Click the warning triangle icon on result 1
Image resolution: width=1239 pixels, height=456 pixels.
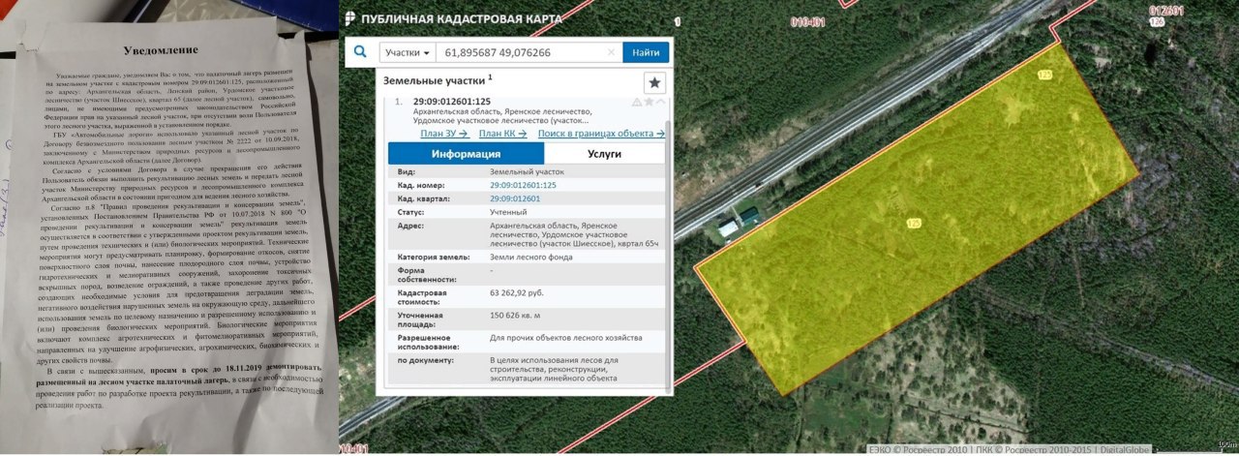click(636, 102)
